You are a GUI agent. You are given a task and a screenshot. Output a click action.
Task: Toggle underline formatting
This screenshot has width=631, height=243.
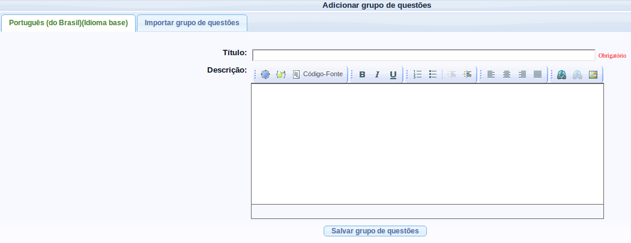pos(393,74)
